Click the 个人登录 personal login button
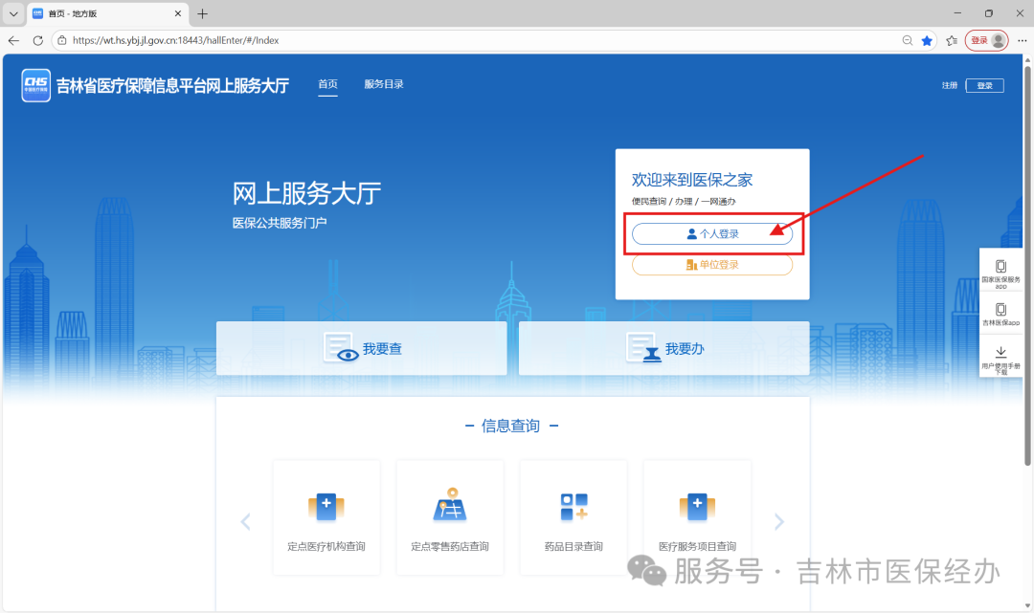 coord(712,232)
